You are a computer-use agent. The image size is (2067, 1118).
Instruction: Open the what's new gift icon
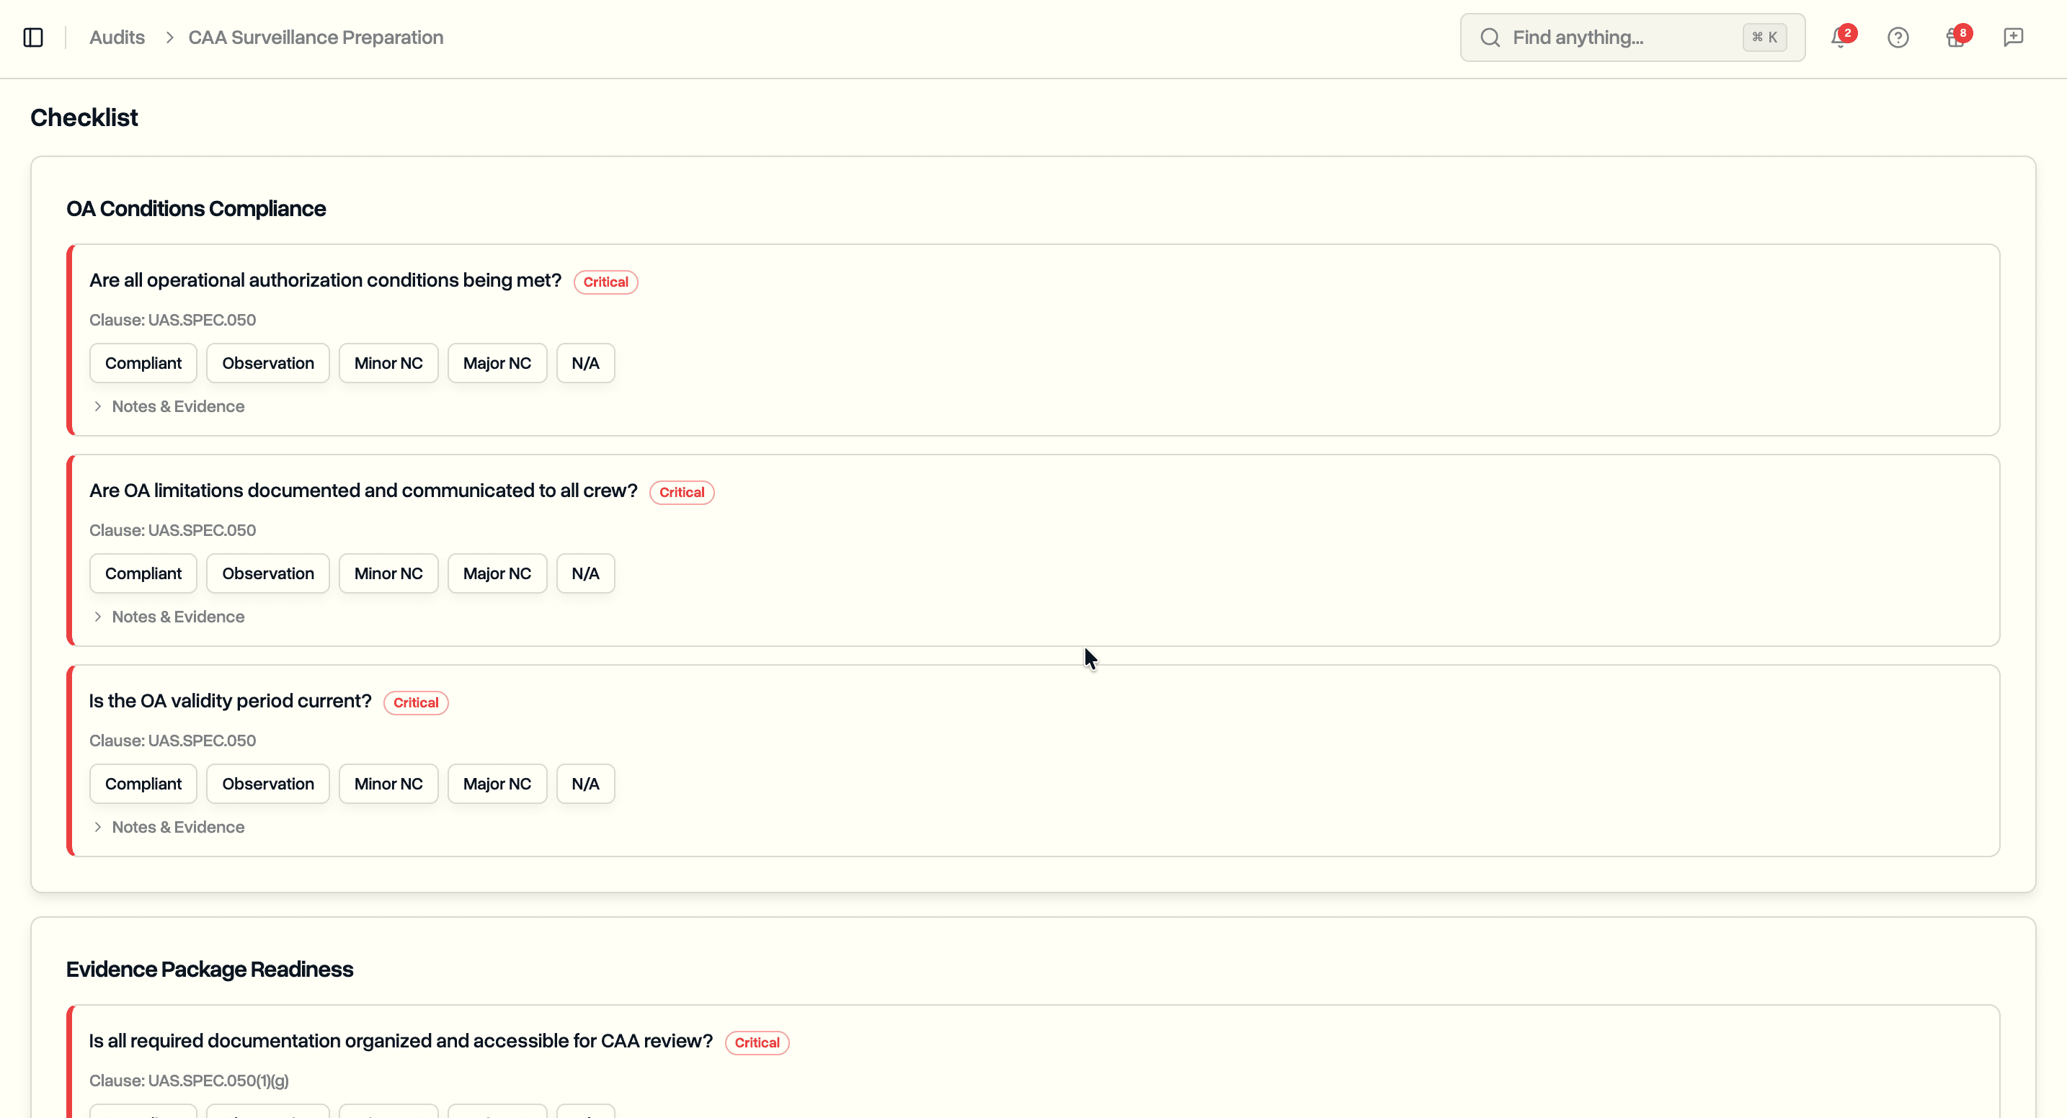point(1955,37)
